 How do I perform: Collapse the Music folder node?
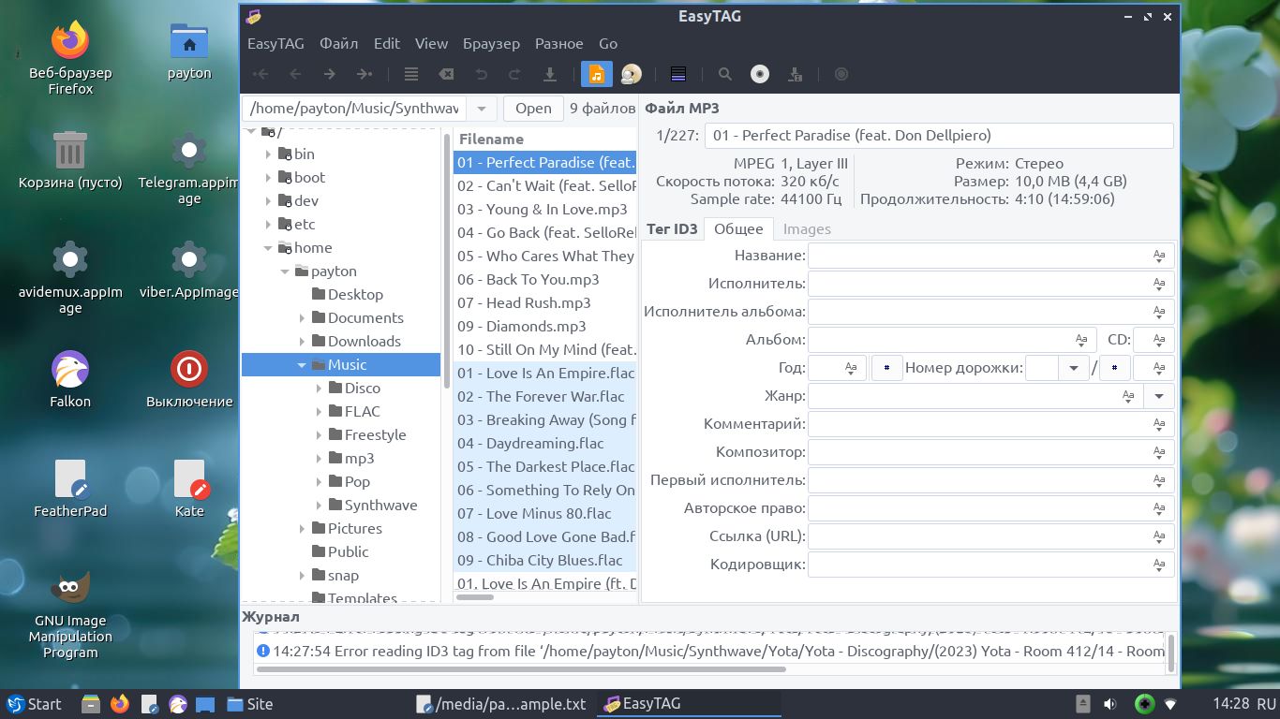click(302, 364)
